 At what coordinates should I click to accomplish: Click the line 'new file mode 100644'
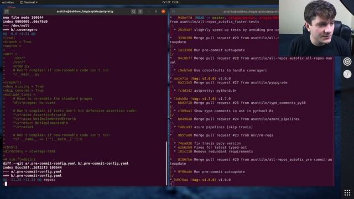click(x=23, y=17)
